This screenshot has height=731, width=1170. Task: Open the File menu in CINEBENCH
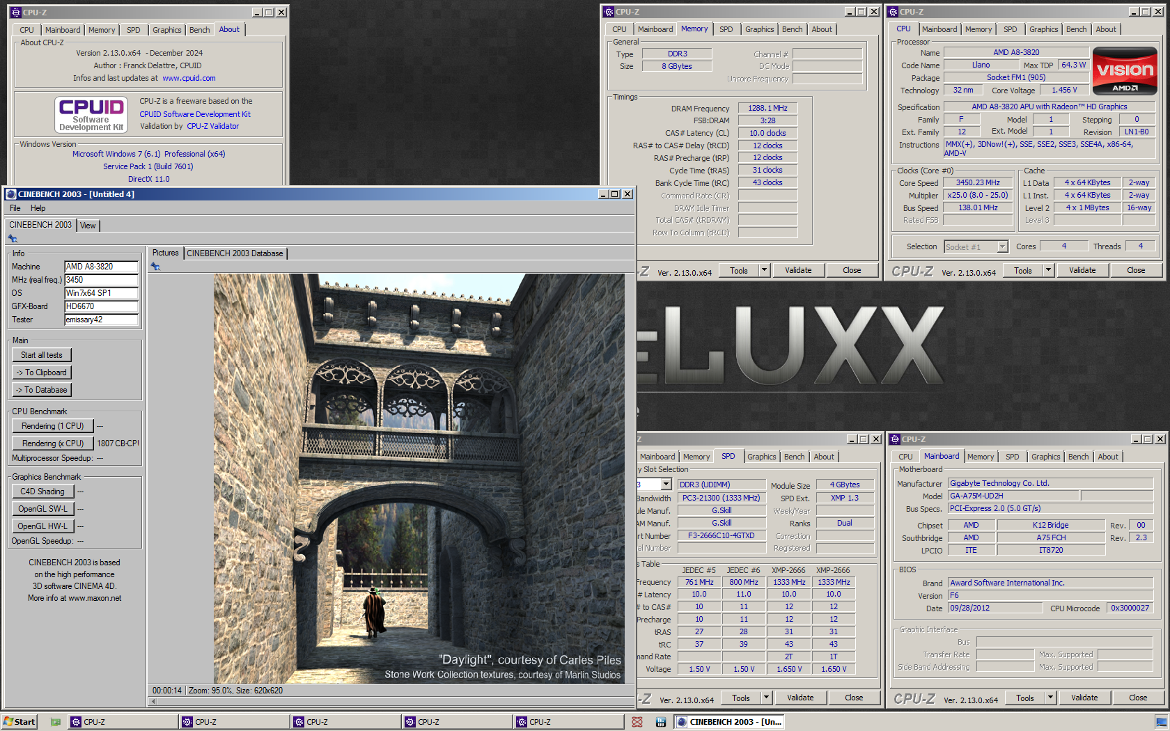15,208
